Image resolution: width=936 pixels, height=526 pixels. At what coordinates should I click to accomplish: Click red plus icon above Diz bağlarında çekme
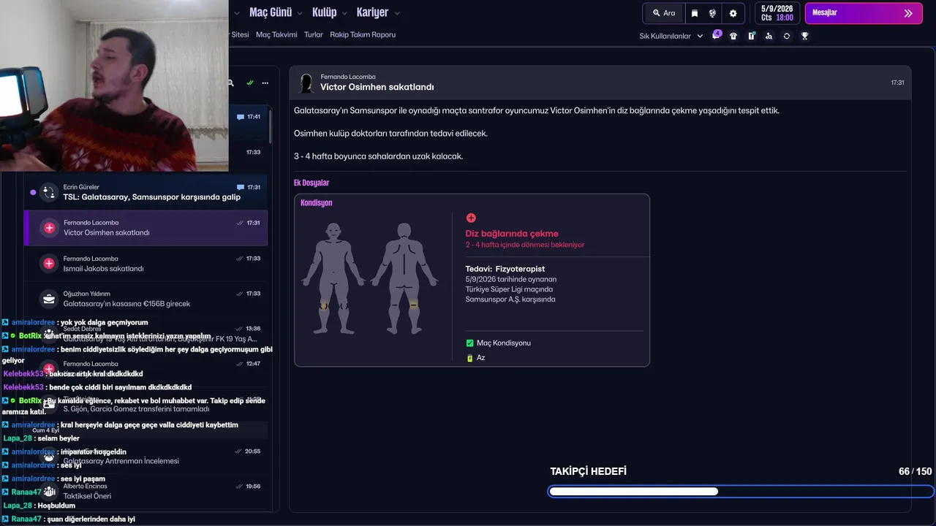[471, 218]
